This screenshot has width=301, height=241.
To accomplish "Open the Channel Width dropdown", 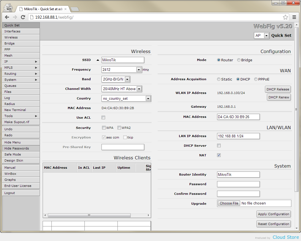I will coord(139,89).
